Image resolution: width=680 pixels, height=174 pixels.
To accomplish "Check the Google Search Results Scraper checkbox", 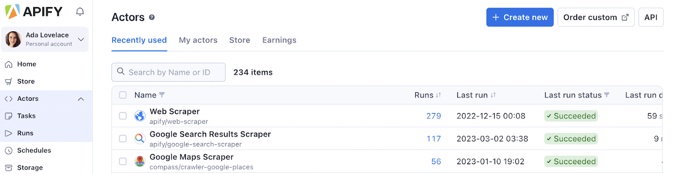I will [x=123, y=138].
